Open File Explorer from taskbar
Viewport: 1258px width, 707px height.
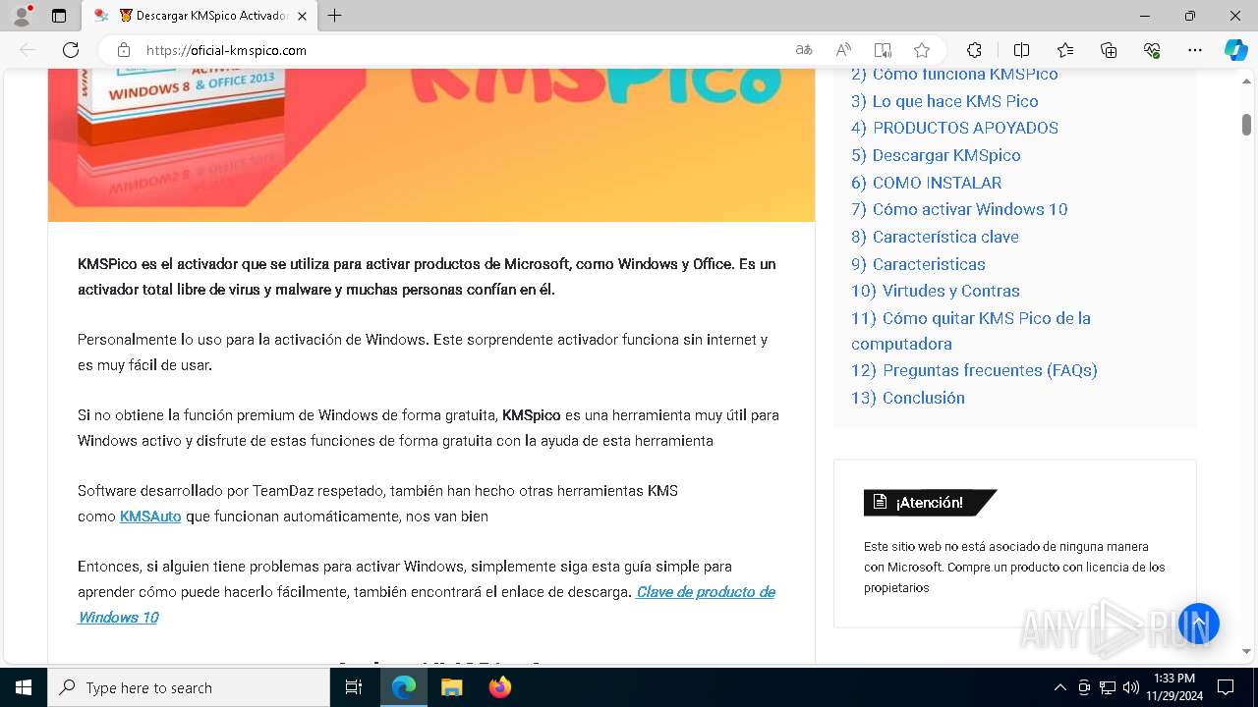[451, 687]
